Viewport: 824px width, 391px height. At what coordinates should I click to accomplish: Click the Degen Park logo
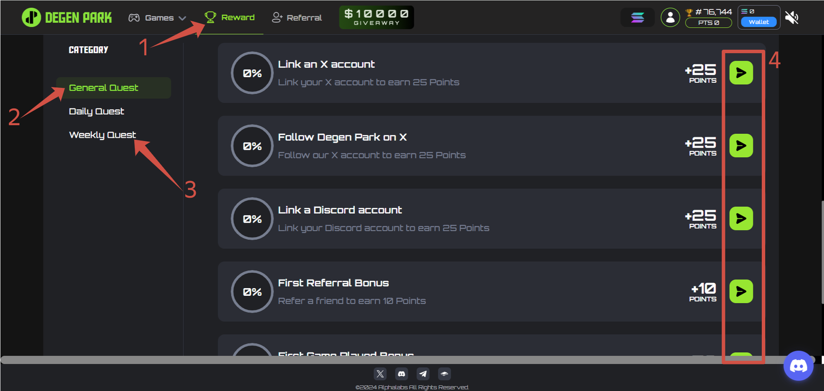67,17
